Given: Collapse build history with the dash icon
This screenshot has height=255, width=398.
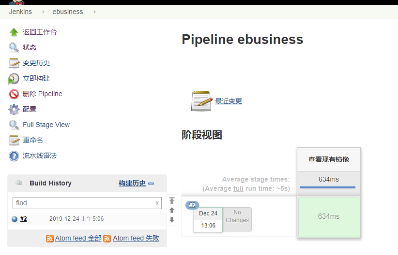Looking at the screenshot, I should 151,184.
